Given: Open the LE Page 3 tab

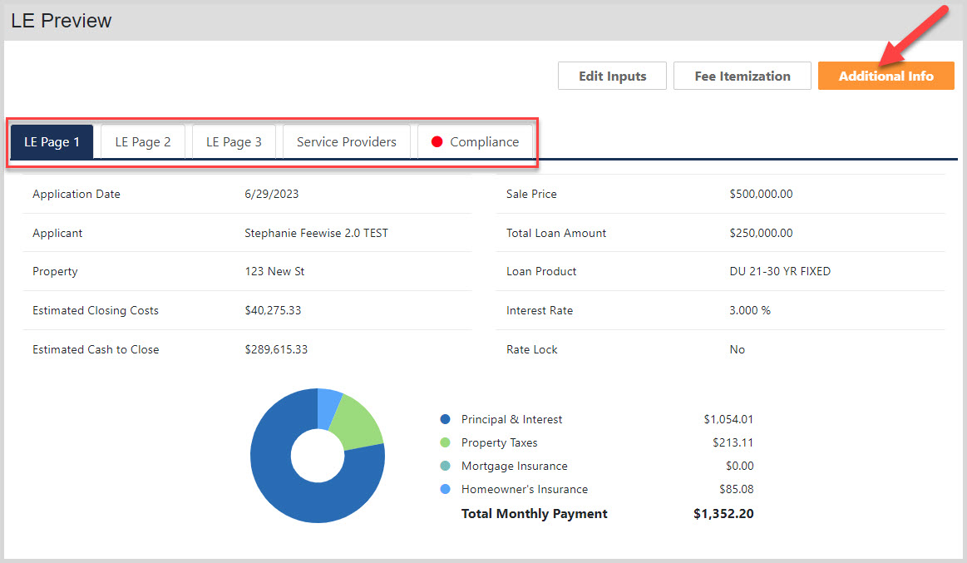Looking at the screenshot, I should (x=234, y=141).
